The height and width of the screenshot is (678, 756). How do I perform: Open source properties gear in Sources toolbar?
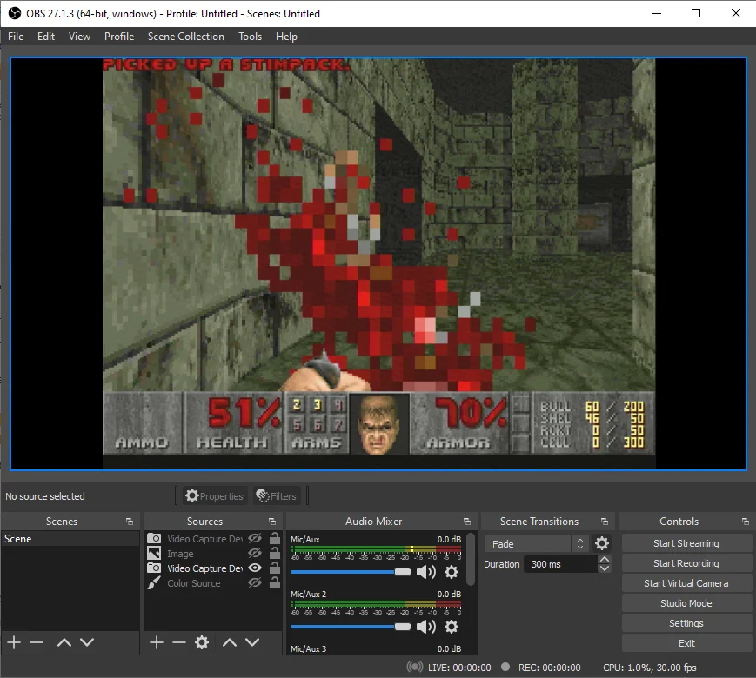tap(202, 642)
